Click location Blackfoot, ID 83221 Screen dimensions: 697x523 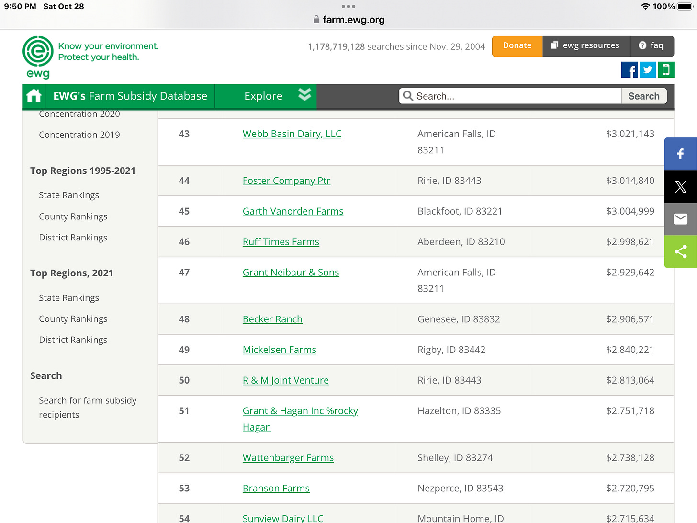tap(460, 211)
